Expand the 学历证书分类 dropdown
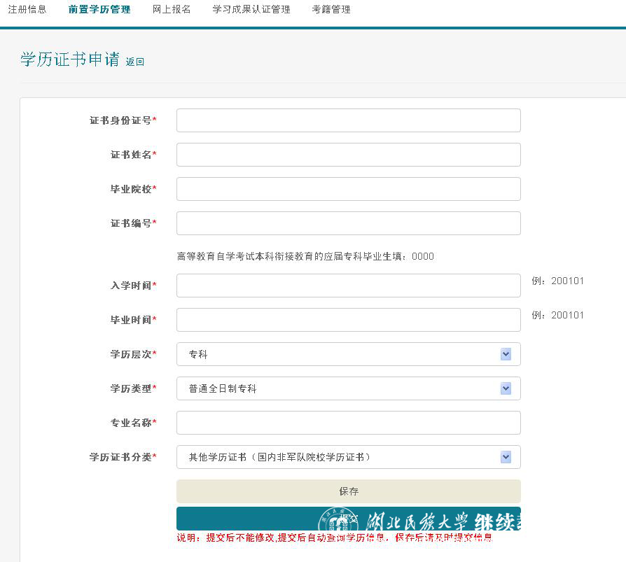Image resolution: width=626 pixels, height=562 pixels. tap(348, 457)
